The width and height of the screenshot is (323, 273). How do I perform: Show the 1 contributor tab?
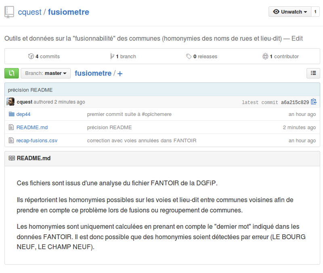click(281, 56)
